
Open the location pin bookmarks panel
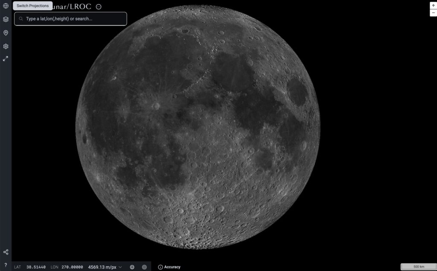tap(6, 33)
